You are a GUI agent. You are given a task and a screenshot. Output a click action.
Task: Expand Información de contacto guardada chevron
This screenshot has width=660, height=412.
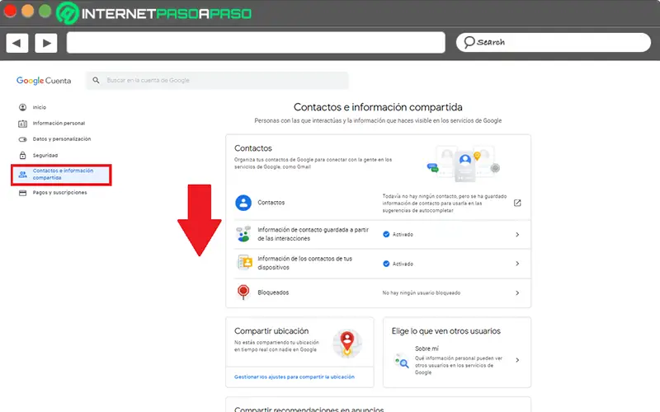click(517, 235)
